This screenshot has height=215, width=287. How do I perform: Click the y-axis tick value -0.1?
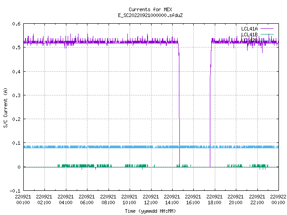[15, 191]
